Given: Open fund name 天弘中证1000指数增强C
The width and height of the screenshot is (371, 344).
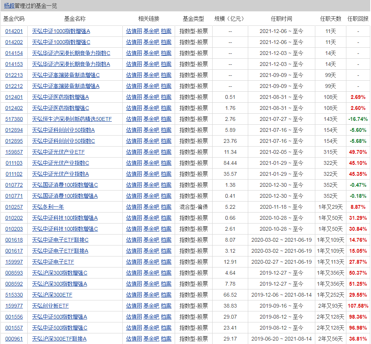Looking at the screenshot, I should [x=61, y=42].
